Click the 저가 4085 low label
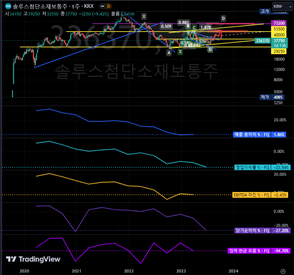This screenshot has height=275, width=294. point(272,97)
